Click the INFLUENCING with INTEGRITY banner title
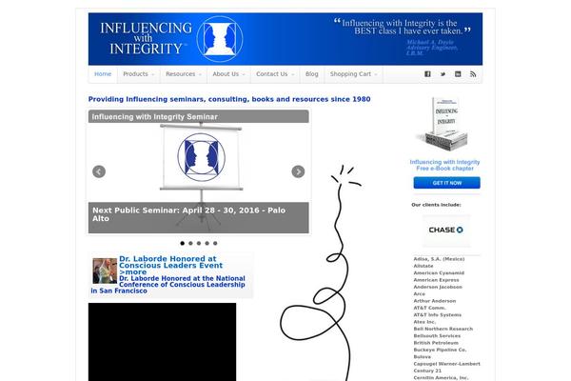The image size is (571, 381). tap(146, 38)
